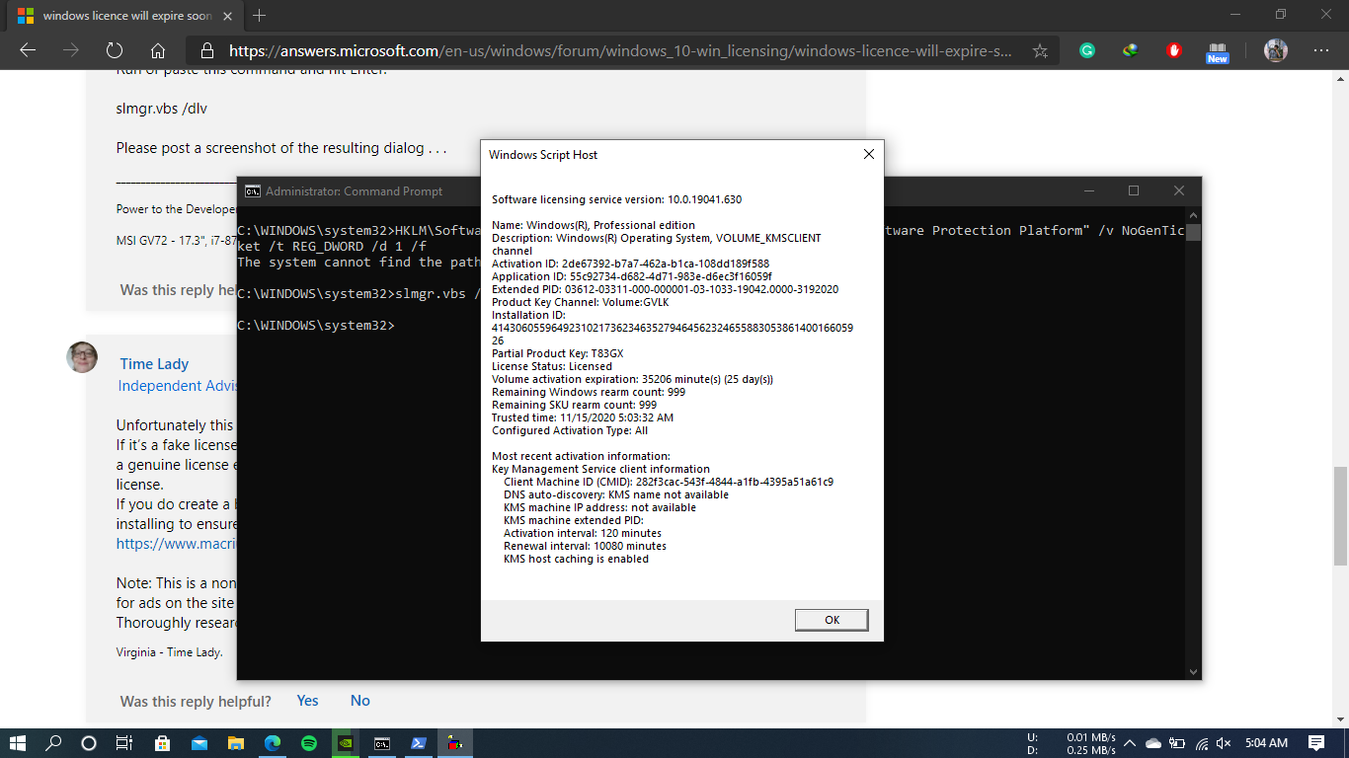Viewport: 1349px width, 758px height.
Task: Click the Edge address bar URL
Action: 620,50
